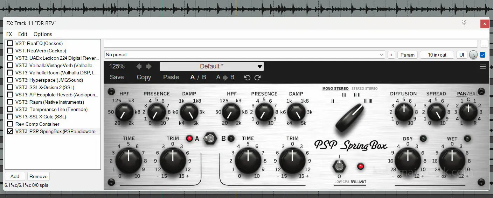This screenshot has width=493, height=198.
Task: Click the Param button
Action: pyautogui.click(x=408, y=55)
